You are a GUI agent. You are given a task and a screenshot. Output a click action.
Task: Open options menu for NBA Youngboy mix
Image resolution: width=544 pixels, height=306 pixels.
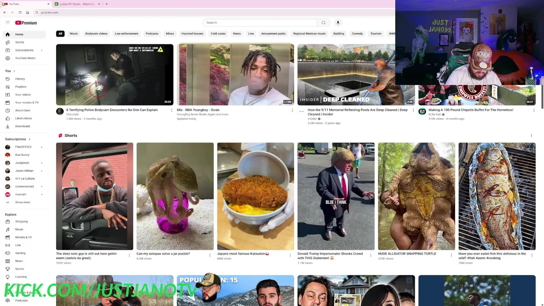pyautogui.click(x=292, y=110)
